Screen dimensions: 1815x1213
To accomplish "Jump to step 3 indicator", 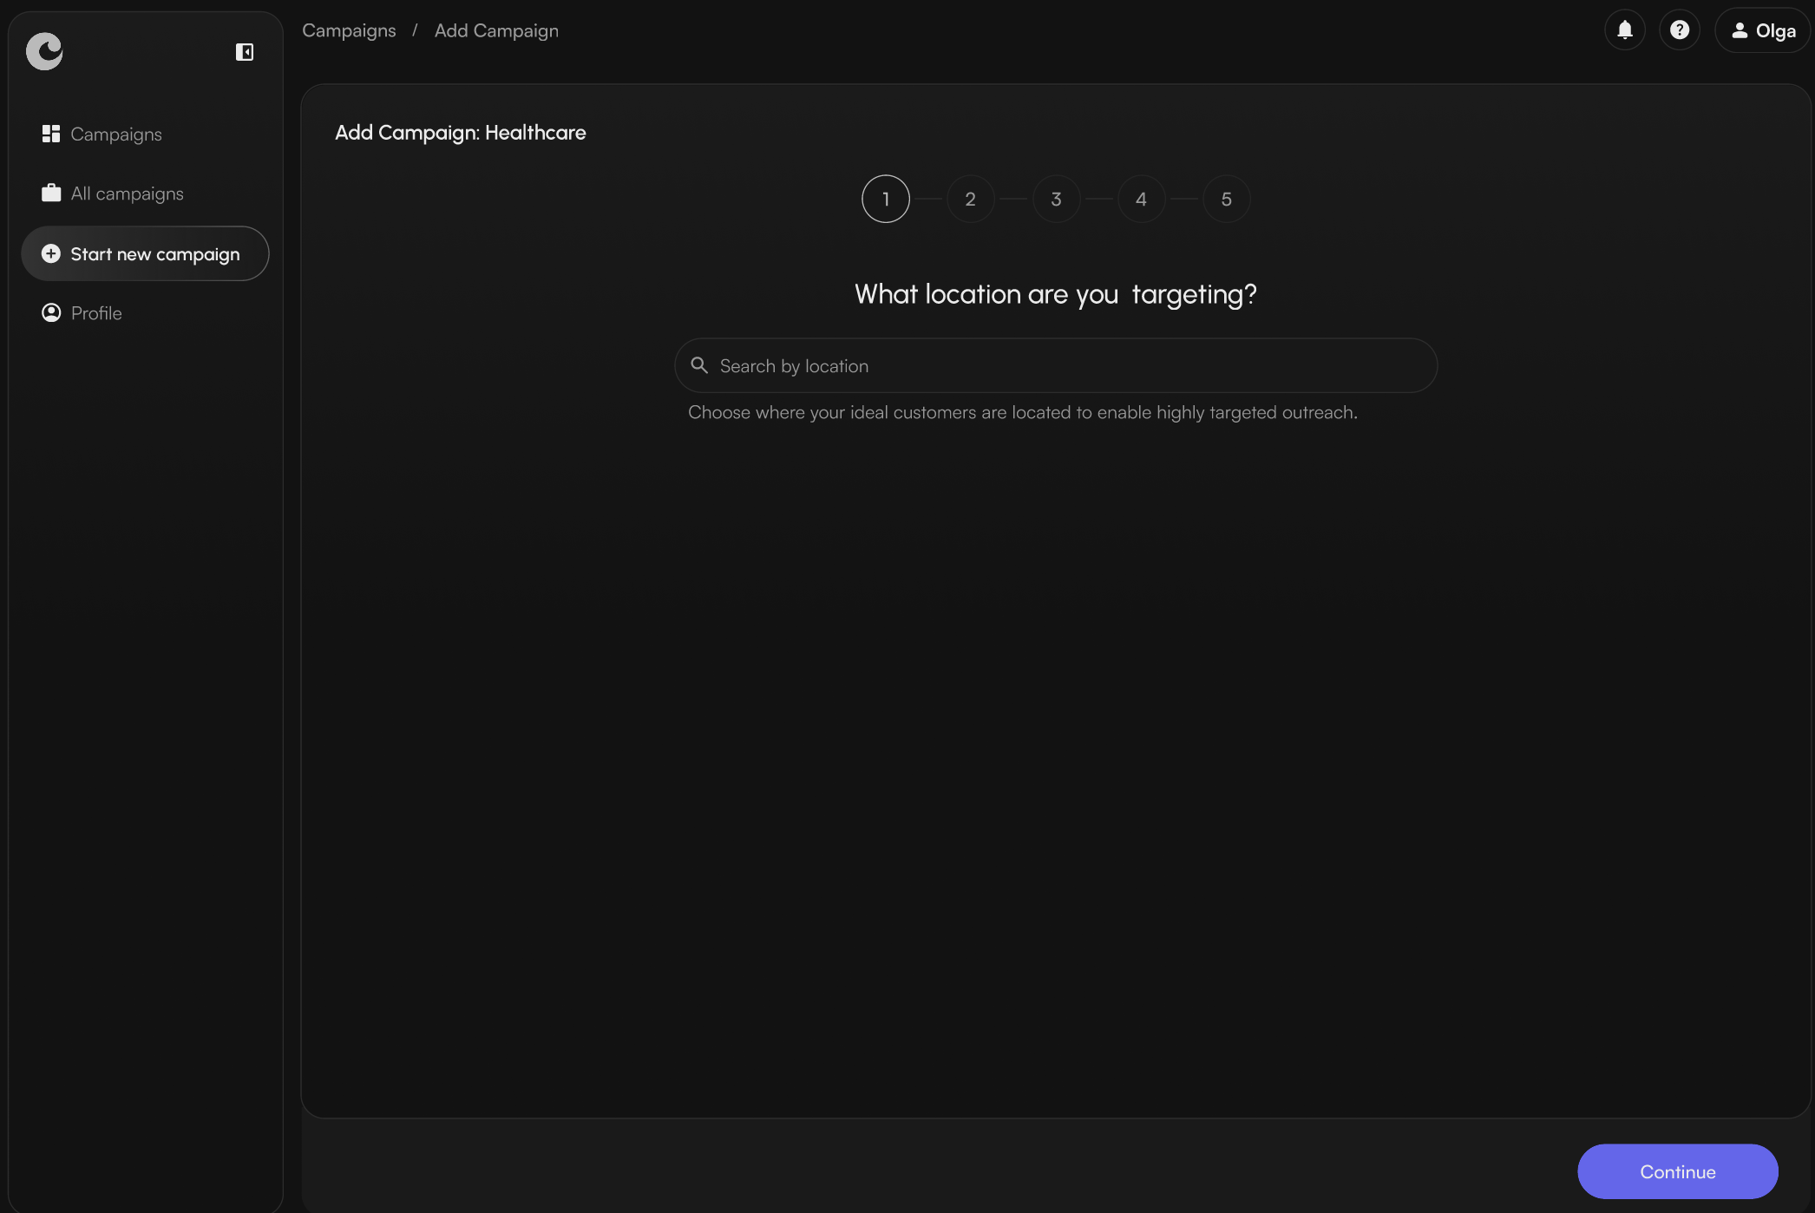I will pyautogui.click(x=1055, y=199).
